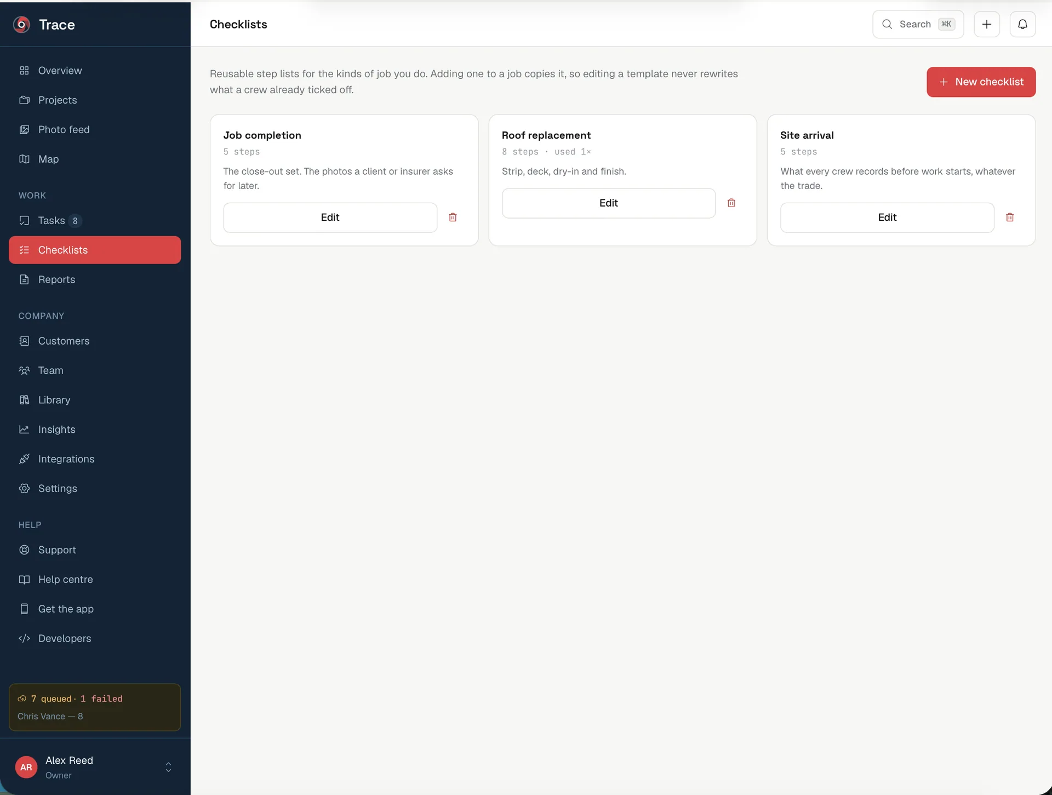Screen dimensions: 1052x795
Task: Click the Checklists page heading
Action: pyautogui.click(x=238, y=24)
